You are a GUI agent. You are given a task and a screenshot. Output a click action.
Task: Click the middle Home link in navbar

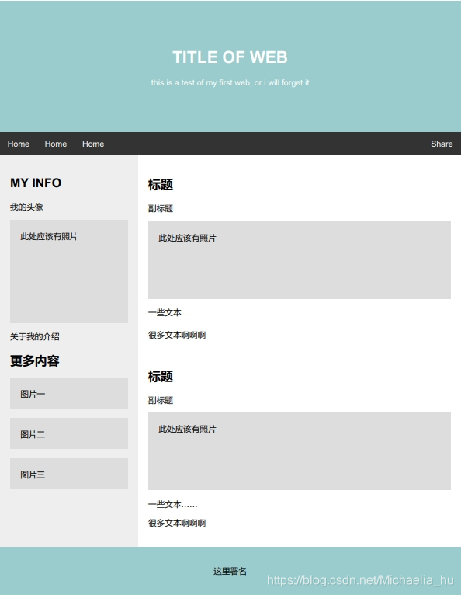click(56, 144)
